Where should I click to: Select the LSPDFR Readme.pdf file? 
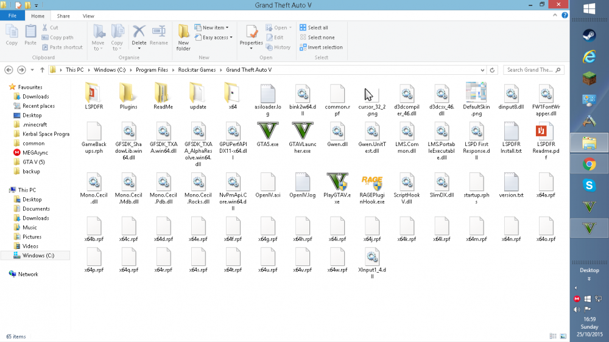click(x=546, y=131)
